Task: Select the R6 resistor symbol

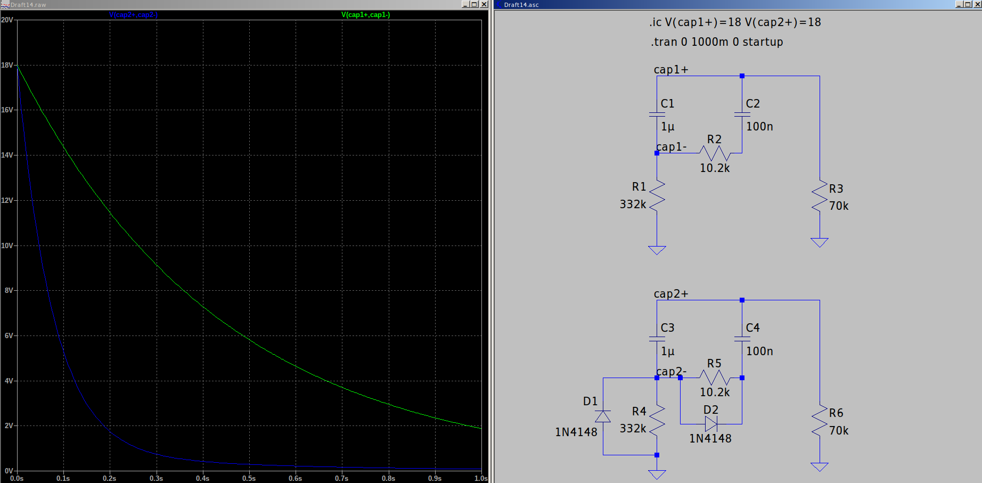Action: click(820, 420)
